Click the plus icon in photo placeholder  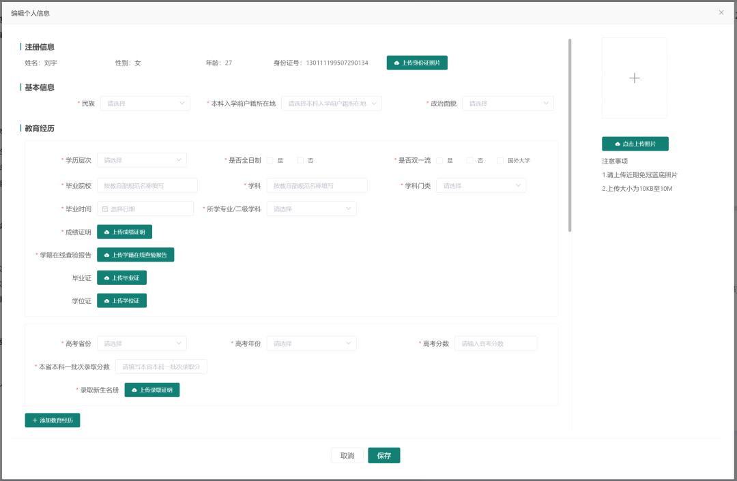[635, 78]
